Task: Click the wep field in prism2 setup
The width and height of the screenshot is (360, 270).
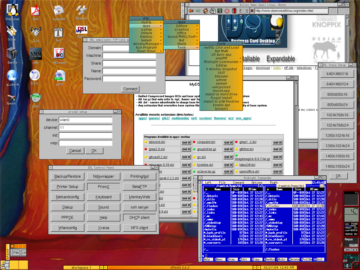Action: pyautogui.click(x=86, y=143)
